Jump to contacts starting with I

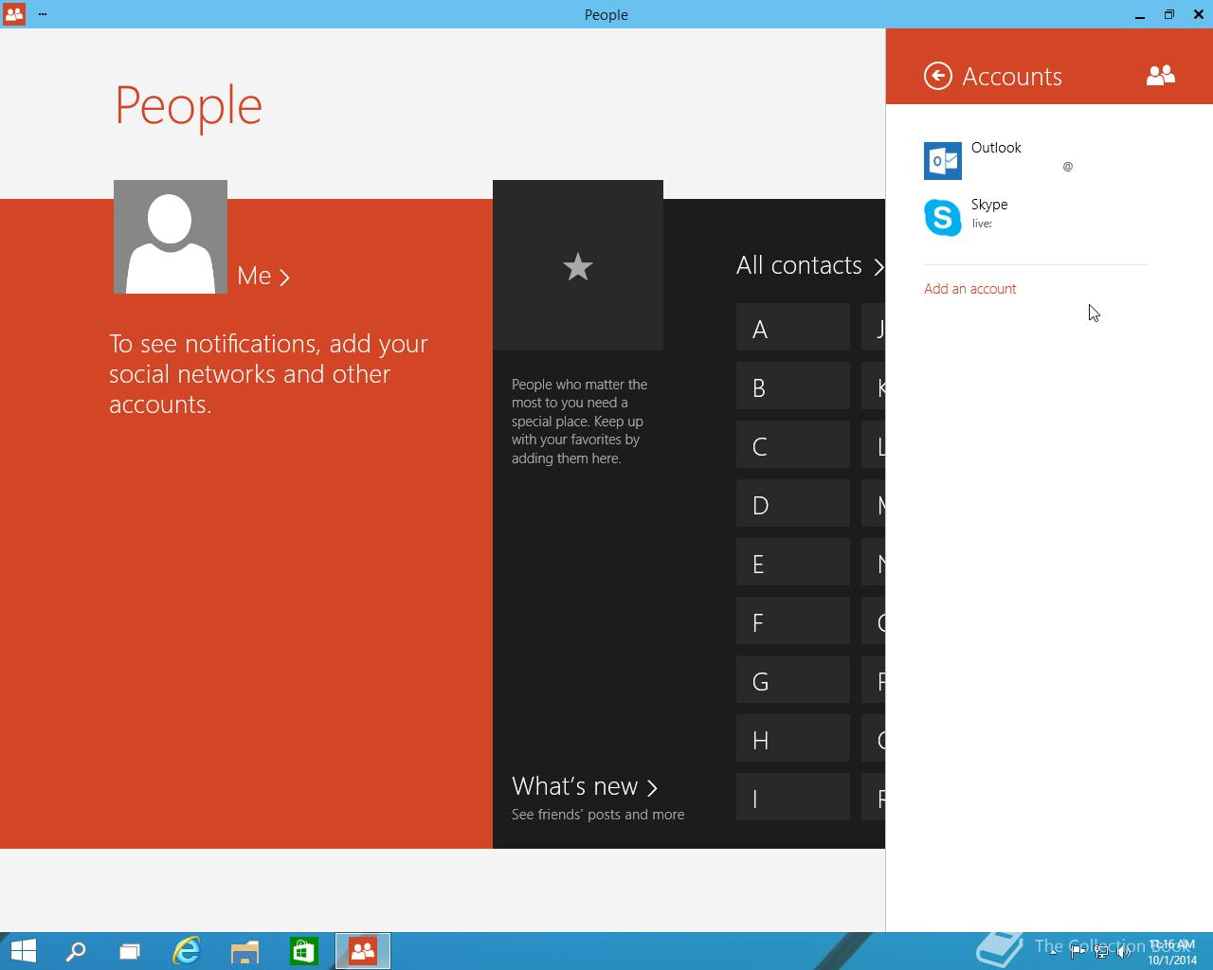(793, 798)
